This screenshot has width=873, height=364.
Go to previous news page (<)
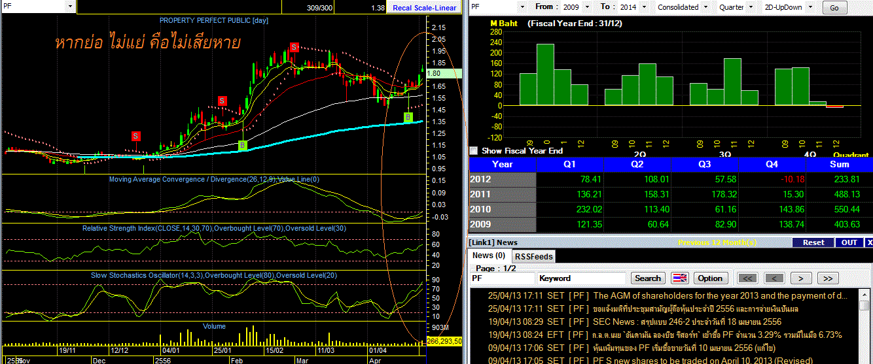point(775,278)
